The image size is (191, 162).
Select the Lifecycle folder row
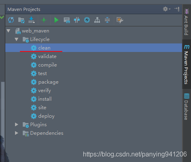93,39
